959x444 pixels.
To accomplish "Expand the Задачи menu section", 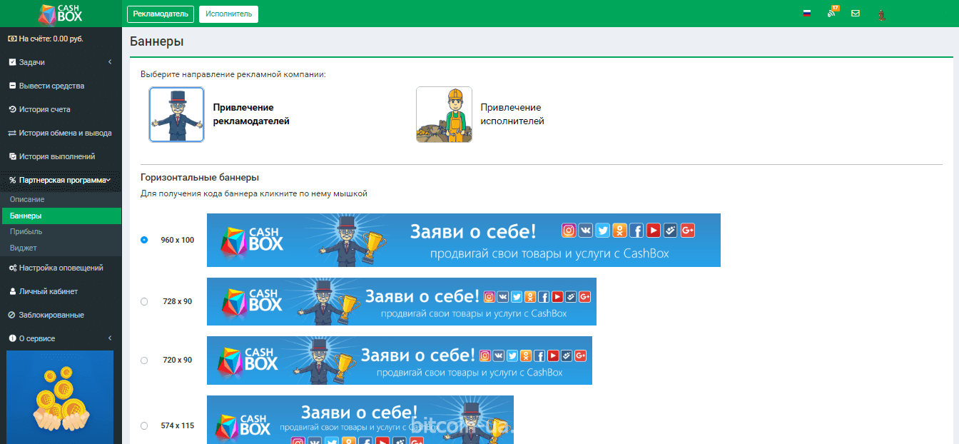I will [61, 62].
